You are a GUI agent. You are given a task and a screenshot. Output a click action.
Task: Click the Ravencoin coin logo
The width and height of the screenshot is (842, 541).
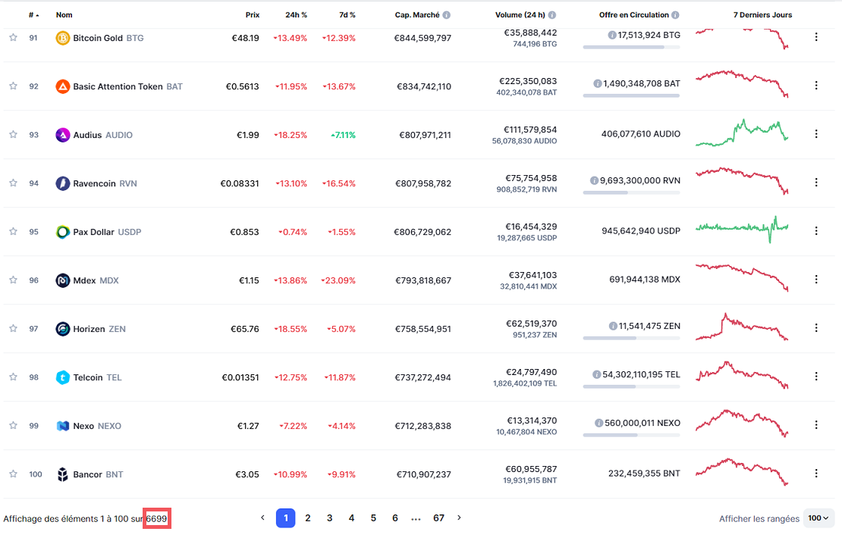point(64,182)
